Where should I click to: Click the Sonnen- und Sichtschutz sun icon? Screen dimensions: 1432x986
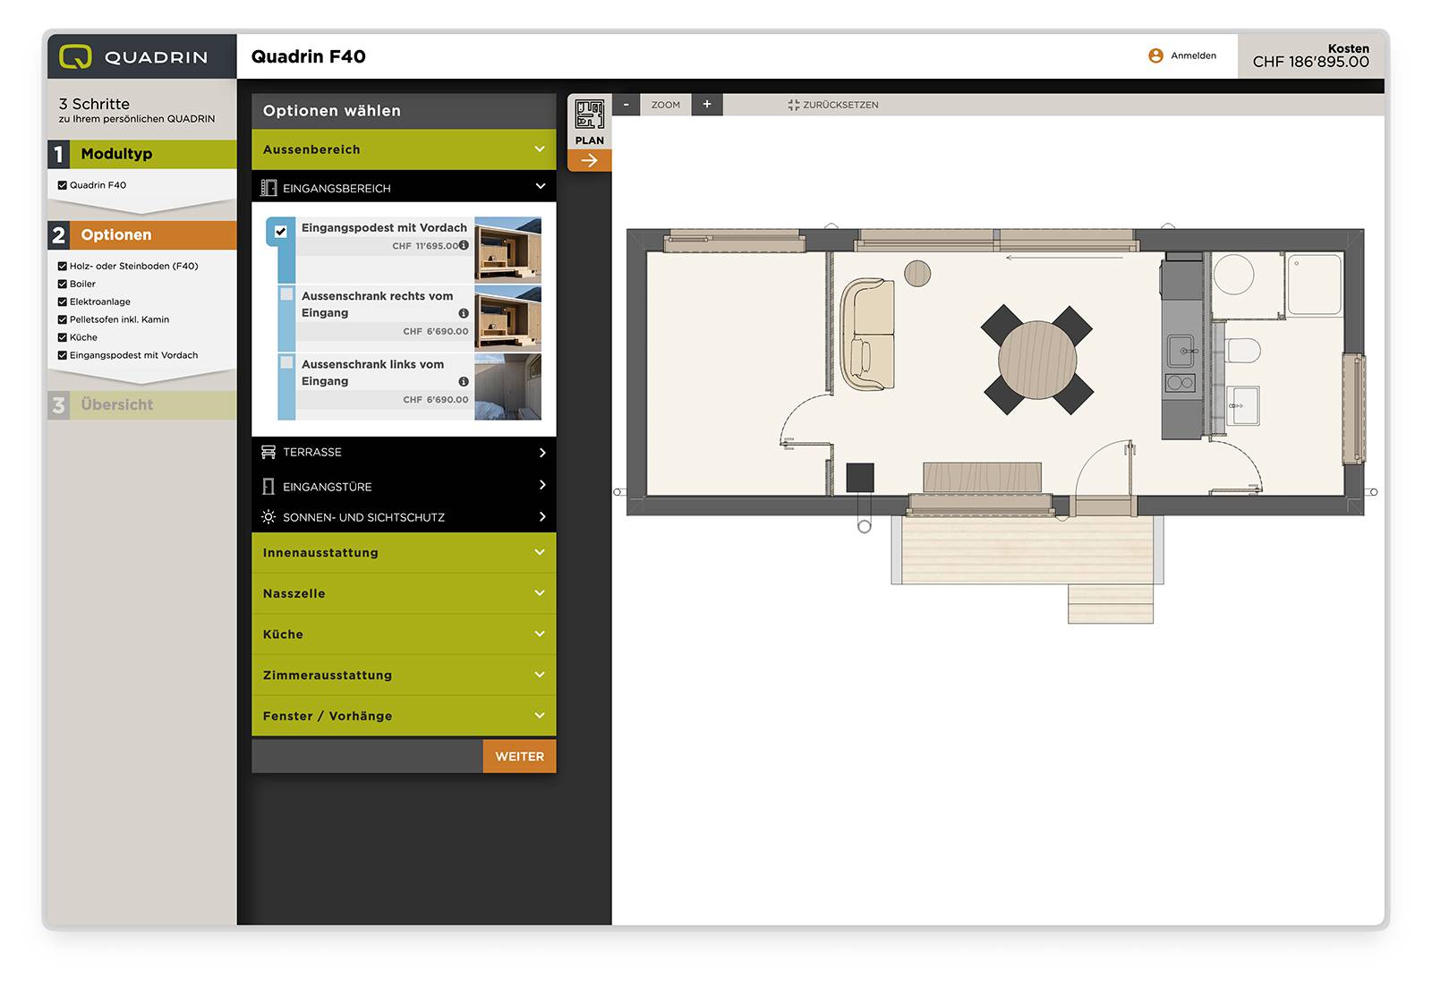268,517
